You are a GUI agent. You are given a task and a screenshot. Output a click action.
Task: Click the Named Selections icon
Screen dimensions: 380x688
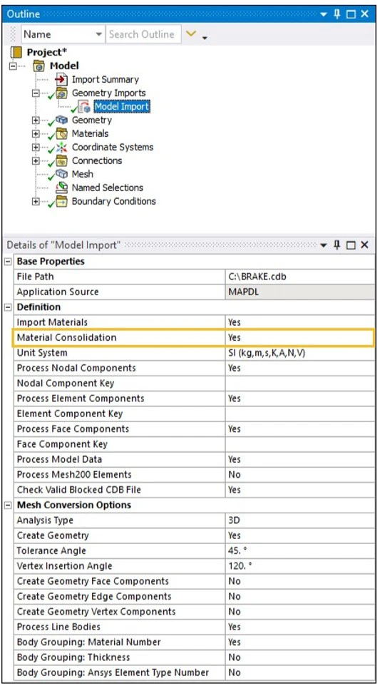point(61,188)
